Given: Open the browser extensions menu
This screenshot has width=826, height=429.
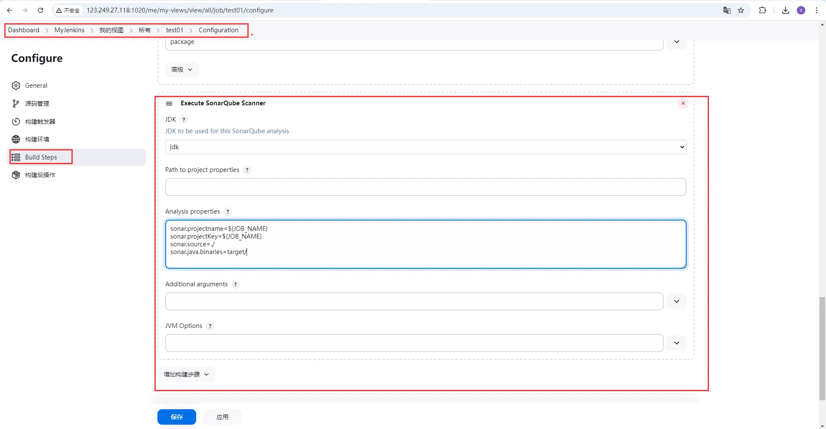Looking at the screenshot, I should point(763,10).
